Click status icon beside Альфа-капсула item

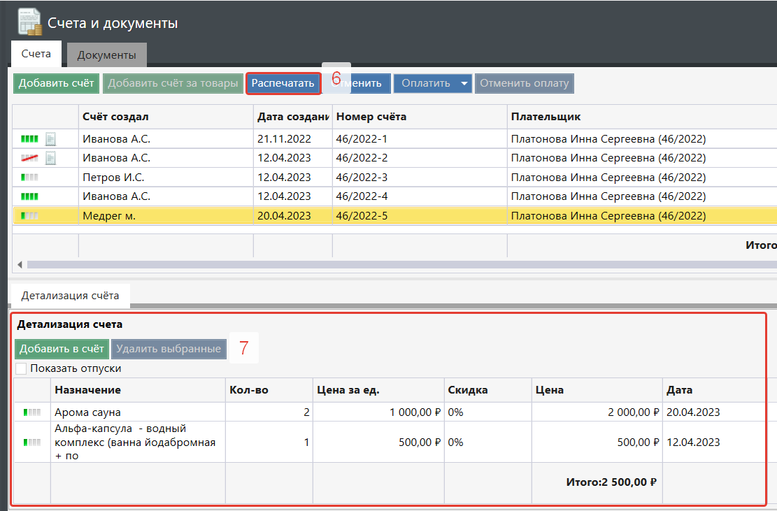pos(32,442)
